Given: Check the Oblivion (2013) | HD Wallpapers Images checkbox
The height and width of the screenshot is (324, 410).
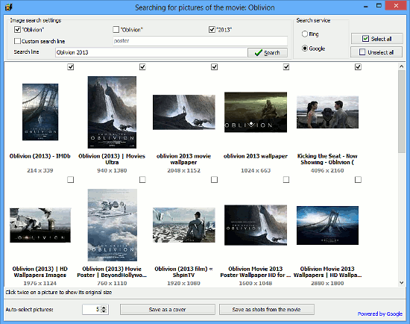Looking at the screenshot, I should (71, 179).
